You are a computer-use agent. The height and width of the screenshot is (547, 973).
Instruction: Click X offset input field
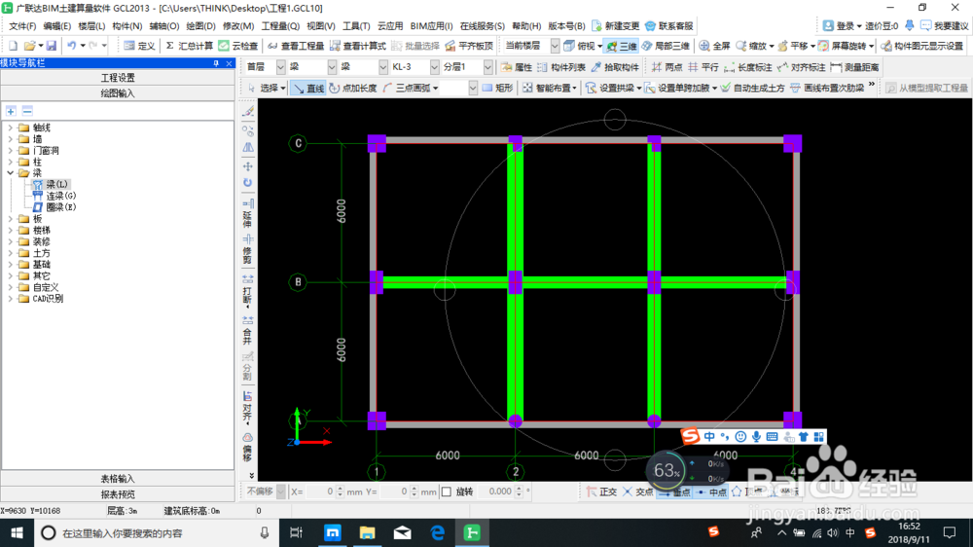321,492
